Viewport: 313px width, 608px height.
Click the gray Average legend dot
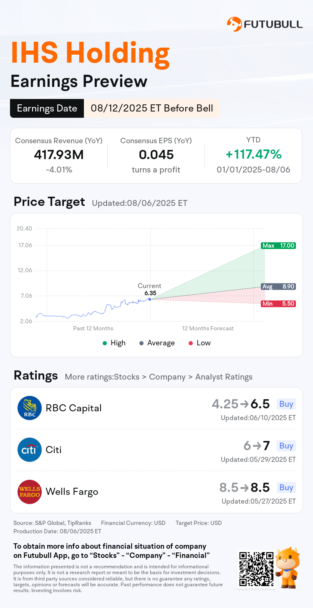pos(141,343)
